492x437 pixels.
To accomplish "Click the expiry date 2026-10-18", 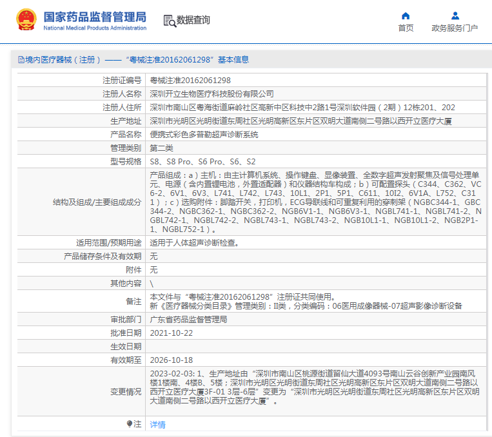I will pyautogui.click(x=171, y=360).
